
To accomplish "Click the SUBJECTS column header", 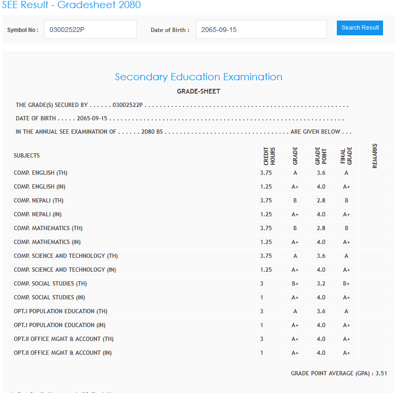I will (x=27, y=156).
